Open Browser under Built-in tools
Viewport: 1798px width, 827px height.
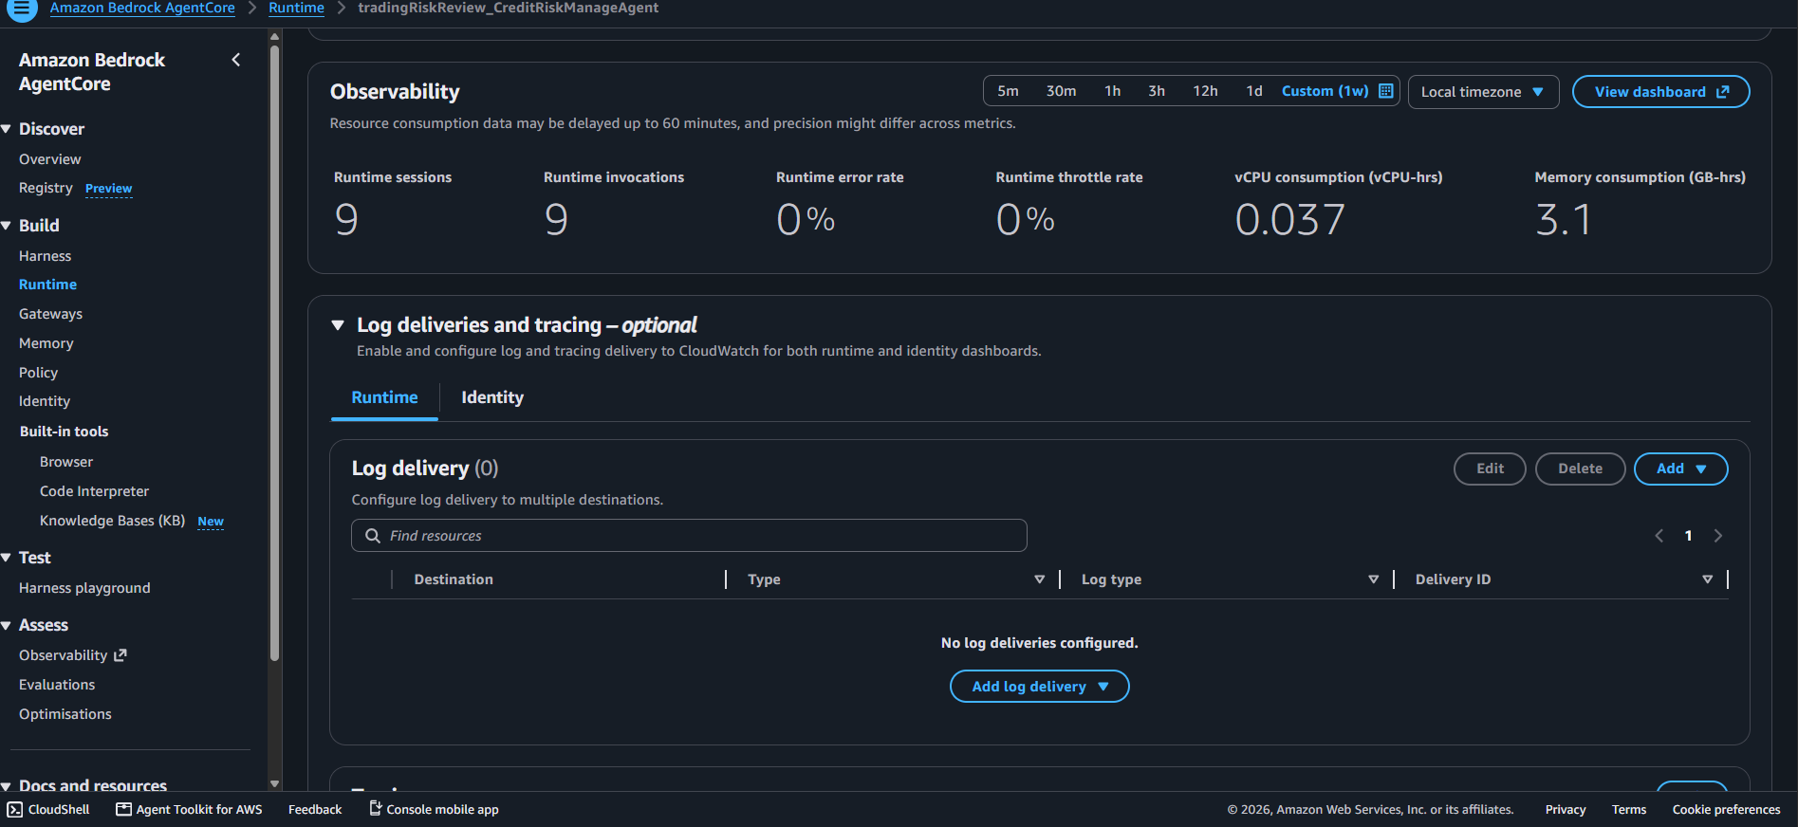coord(66,462)
